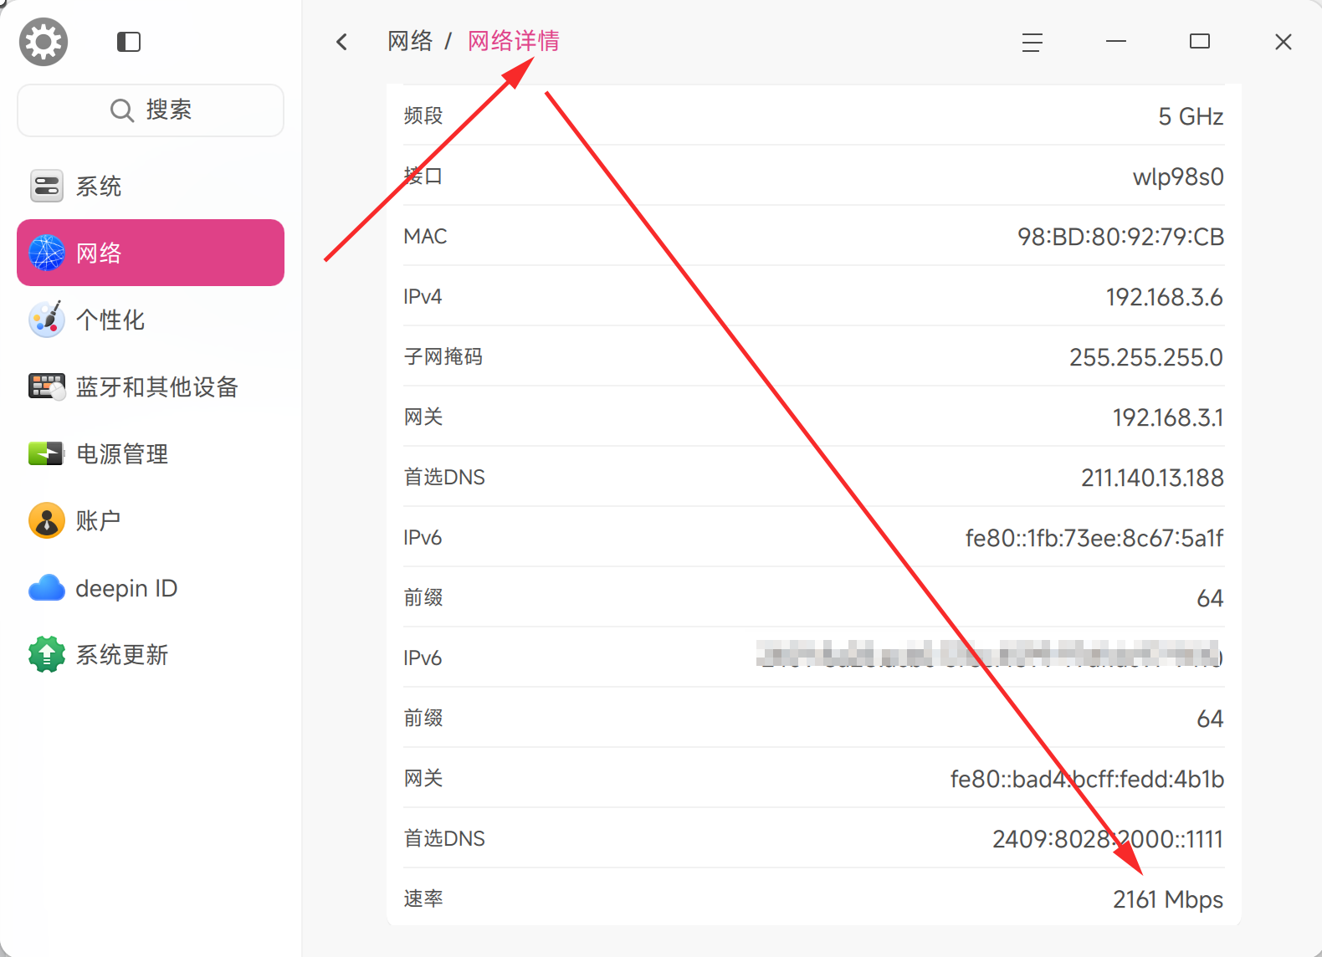
Task: Select the 系统更新 sidebar entry
Action: 122,655
